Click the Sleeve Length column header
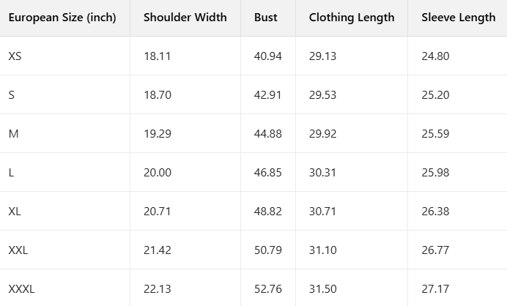This screenshot has height=306, width=507. [458, 18]
